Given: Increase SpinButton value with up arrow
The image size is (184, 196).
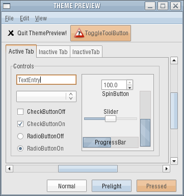Looking at the screenshot, I should pyautogui.click(x=130, y=83).
